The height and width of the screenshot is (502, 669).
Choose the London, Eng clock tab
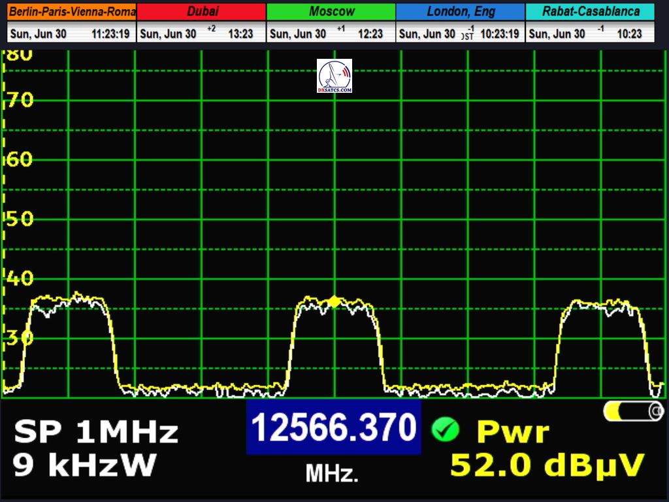tap(460, 12)
